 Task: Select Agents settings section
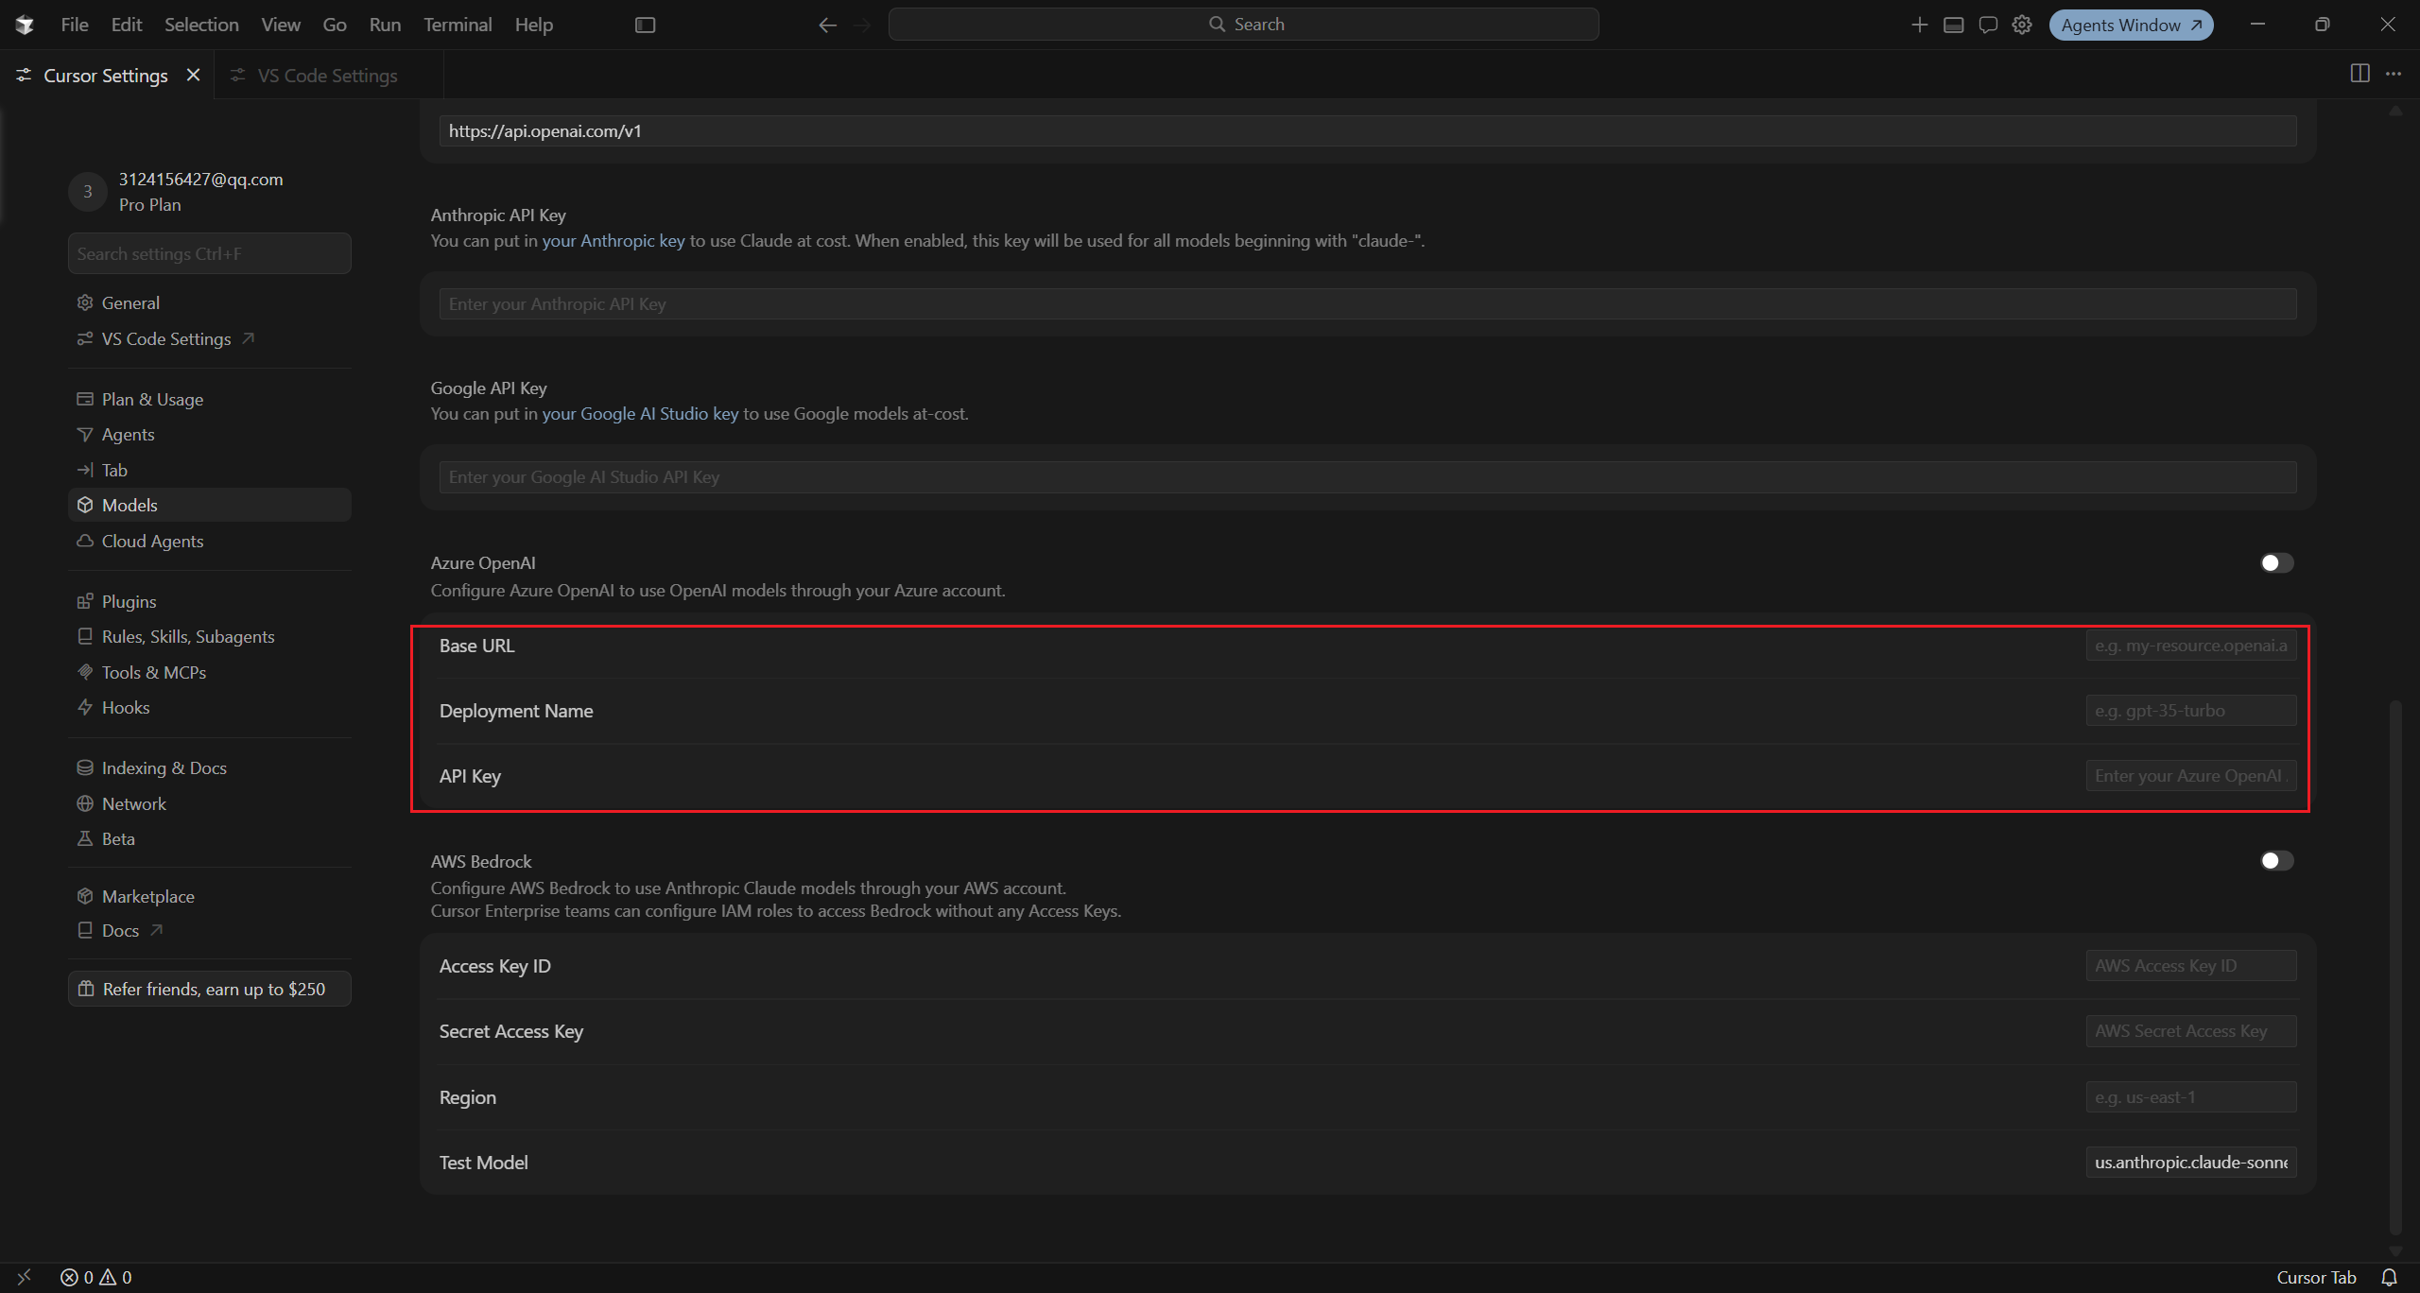[x=210, y=435]
